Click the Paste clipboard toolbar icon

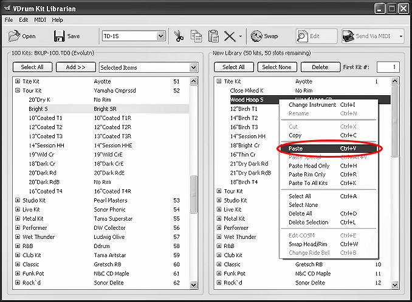[x=213, y=36]
